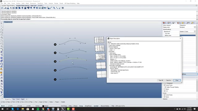Screen dimensions: 198x111
Task: Open the AD Shape Modeling menu
Action: pyautogui.click(x=70, y=3)
